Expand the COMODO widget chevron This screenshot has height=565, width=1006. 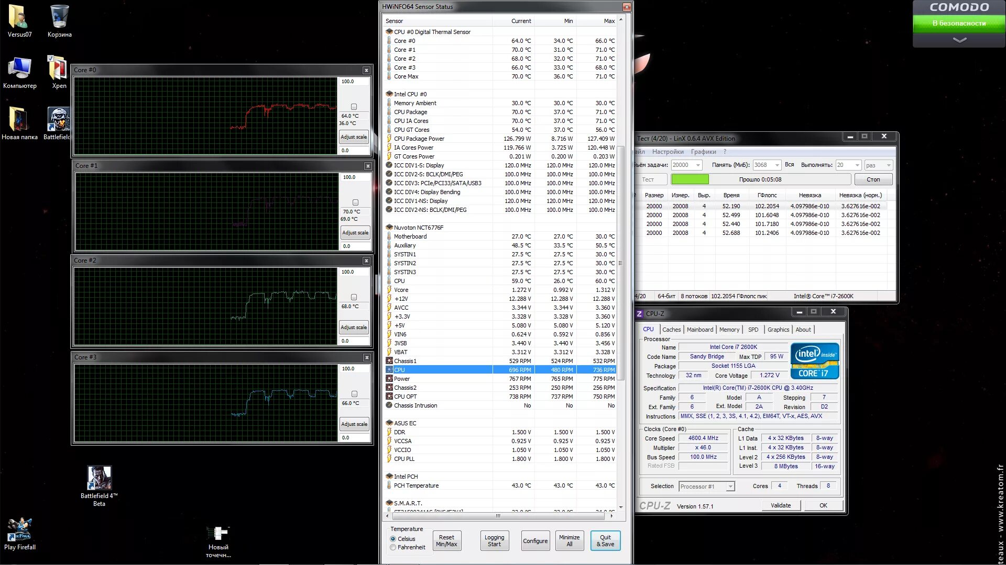(x=959, y=40)
